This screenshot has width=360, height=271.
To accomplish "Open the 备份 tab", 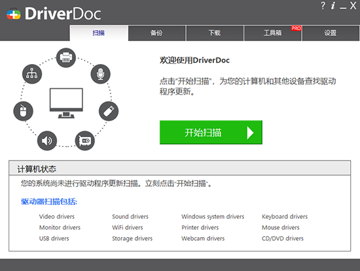I will coord(156,33).
